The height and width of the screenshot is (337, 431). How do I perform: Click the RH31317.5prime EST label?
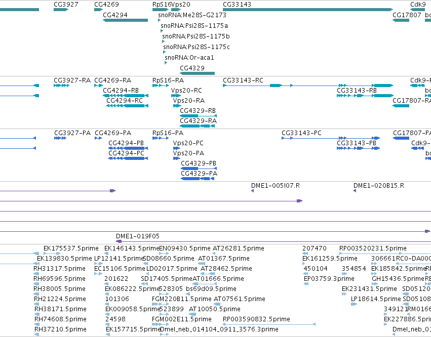pyautogui.click(x=59, y=269)
